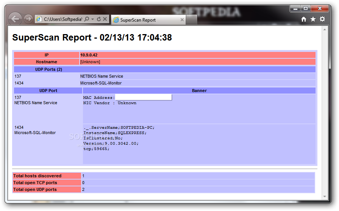Close the SuperScan Report tab
339x211 pixels.
click(182, 20)
